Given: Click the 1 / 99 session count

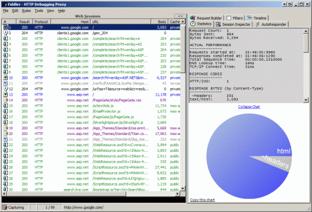Looking at the screenshot, I should 50,208.
